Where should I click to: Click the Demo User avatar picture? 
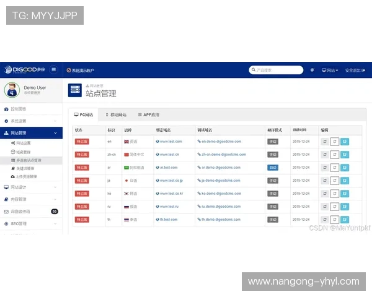[x=12, y=90]
